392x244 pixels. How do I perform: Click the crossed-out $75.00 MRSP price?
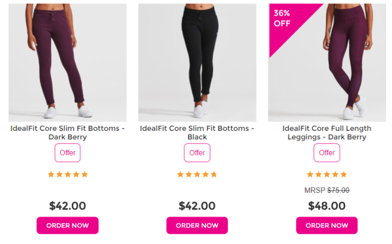click(338, 190)
